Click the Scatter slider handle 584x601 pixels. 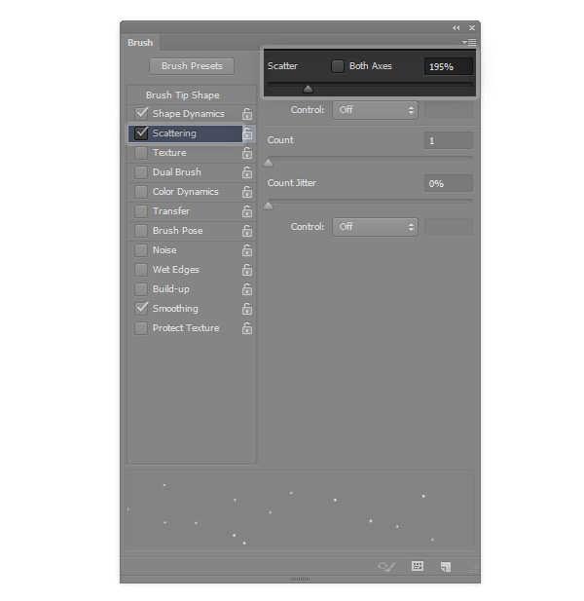[x=308, y=90]
